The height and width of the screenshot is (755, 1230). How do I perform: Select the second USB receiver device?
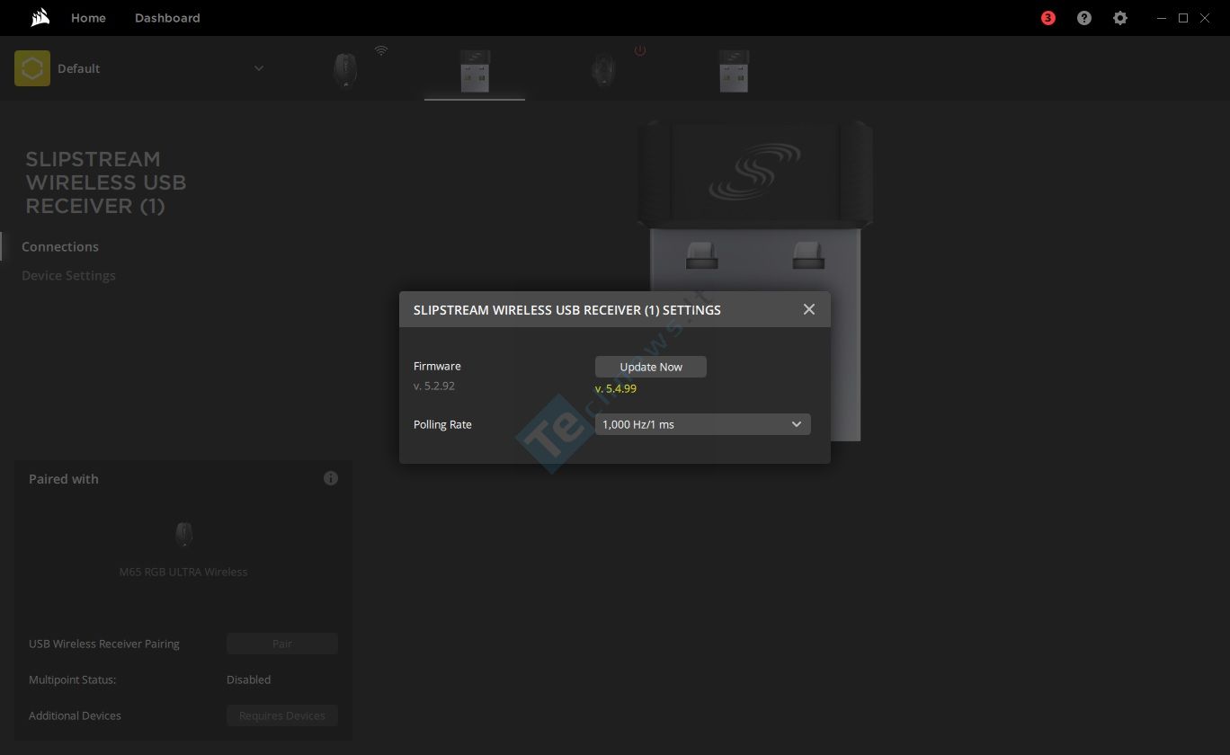point(734,70)
